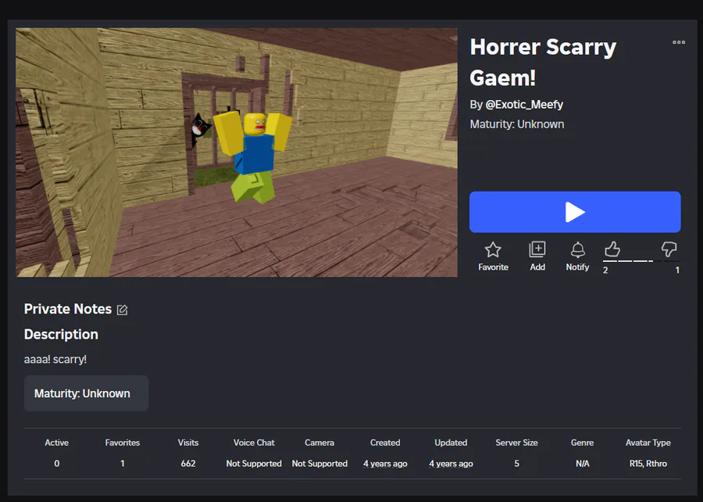Viewport: 703px width, 502px height.
Task: Click the game thumbnail image
Action: pos(237,152)
